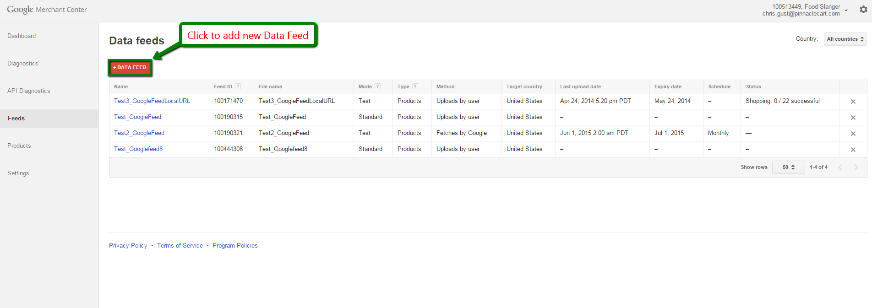
Task: Expand the Food Slanger account menu
Action: 846,10
